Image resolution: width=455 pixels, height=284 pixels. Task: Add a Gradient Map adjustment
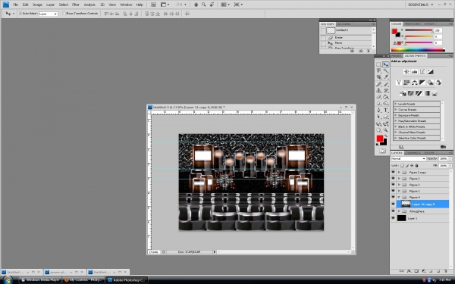[426, 93]
